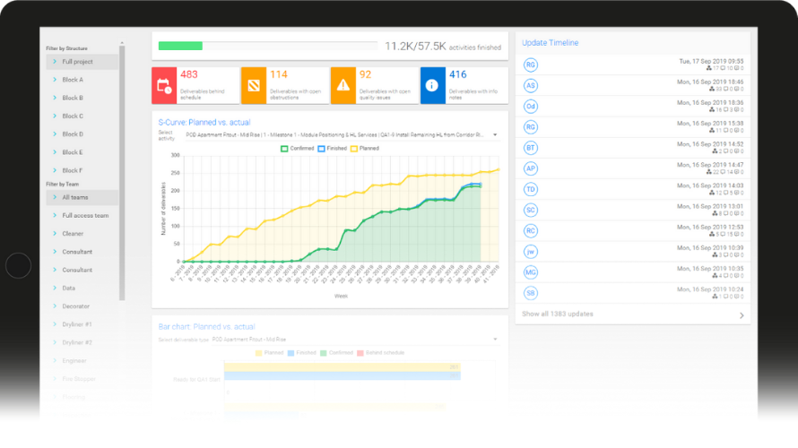Click the TD user avatar
The width and height of the screenshot is (798, 448).
point(531,189)
